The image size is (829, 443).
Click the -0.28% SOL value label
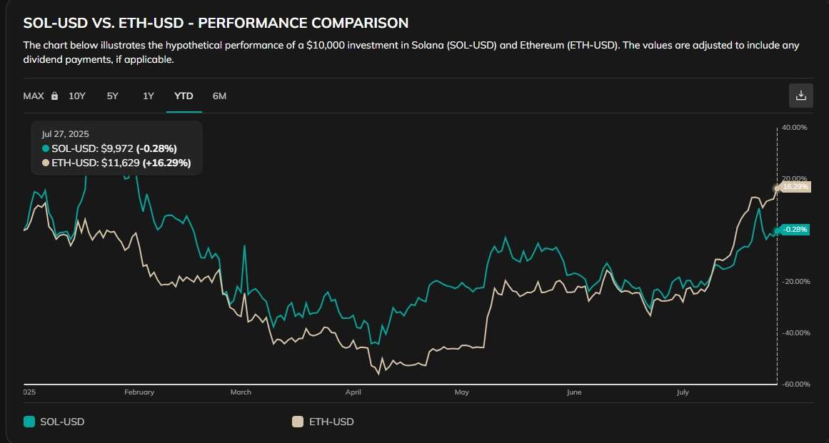[x=794, y=230]
